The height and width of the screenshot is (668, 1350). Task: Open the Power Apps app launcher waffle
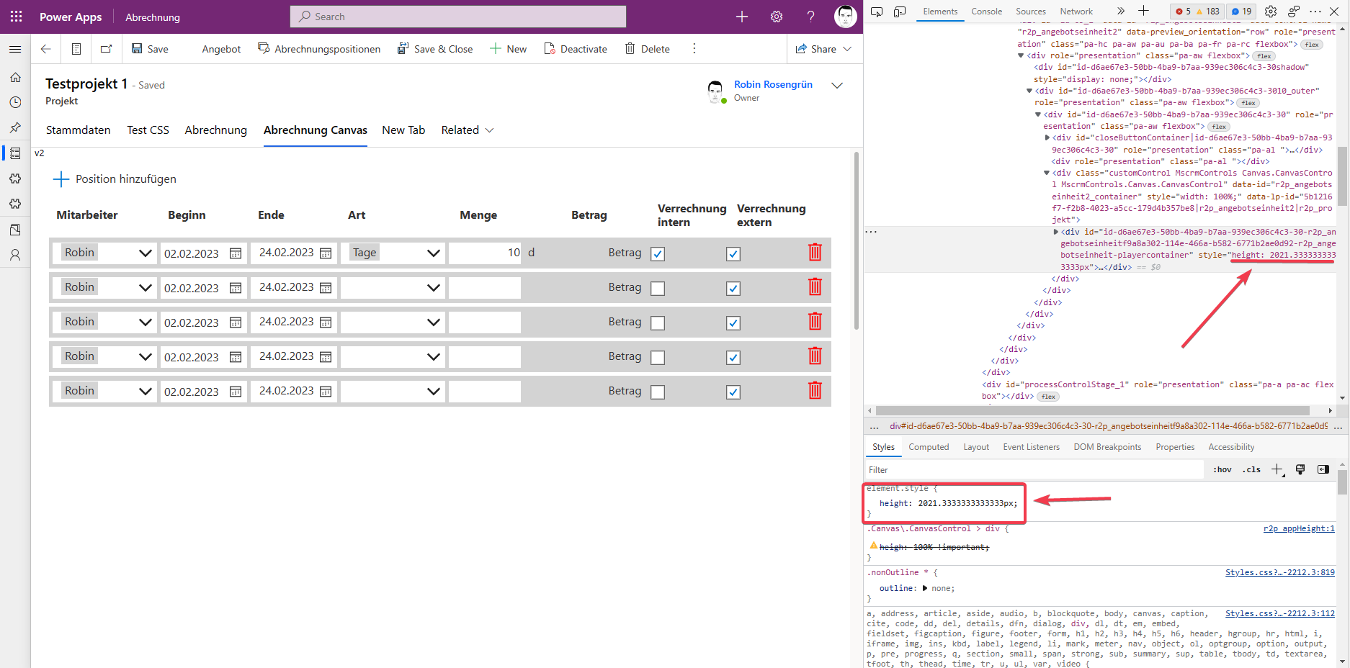tap(16, 17)
